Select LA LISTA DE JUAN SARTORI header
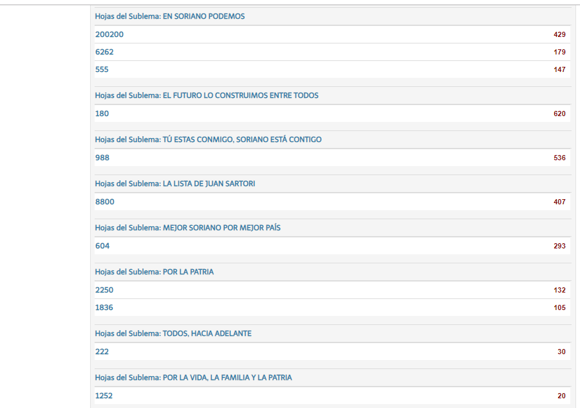580x408 pixels. tap(175, 184)
